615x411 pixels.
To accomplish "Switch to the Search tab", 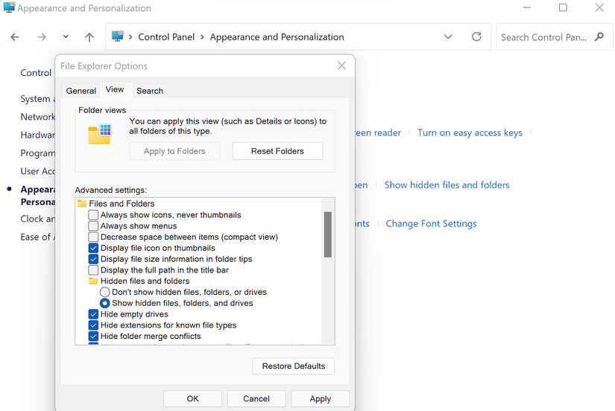I will [x=149, y=91].
